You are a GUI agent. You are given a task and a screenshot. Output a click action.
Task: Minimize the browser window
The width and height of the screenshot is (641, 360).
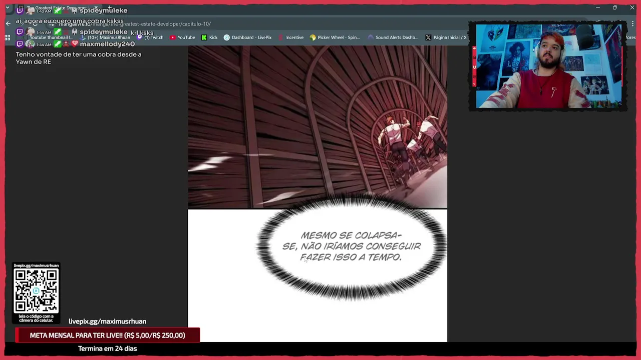597,7
